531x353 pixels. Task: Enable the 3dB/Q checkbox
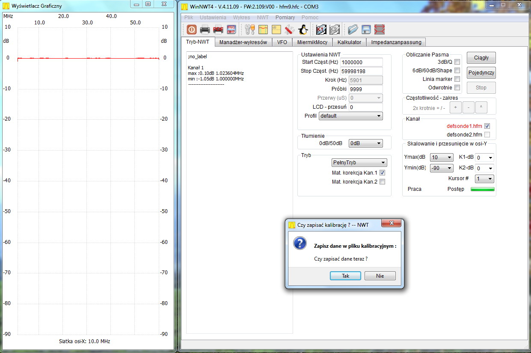457,62
